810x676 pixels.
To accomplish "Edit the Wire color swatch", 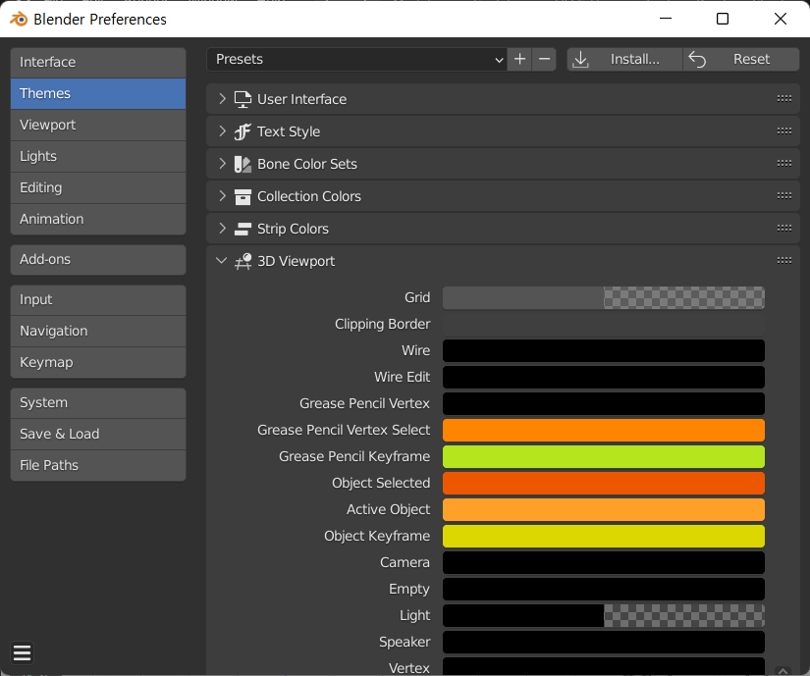I will [x=604, y=351].
